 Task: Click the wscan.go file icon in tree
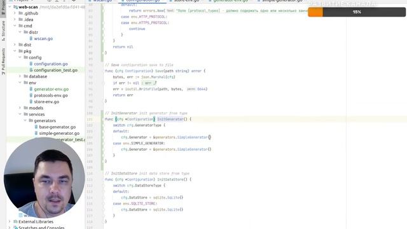tap(31, 38)
